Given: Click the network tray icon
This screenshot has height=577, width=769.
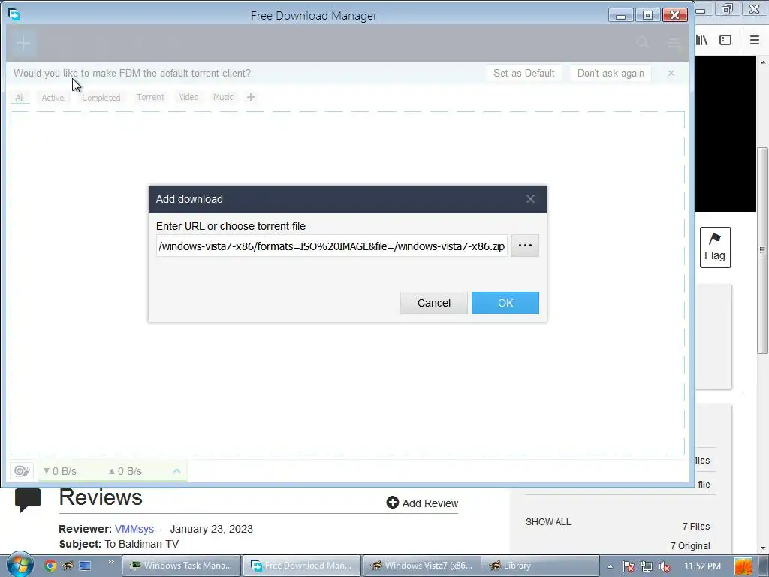Looking at the screenshot, I should coord(647,566).
